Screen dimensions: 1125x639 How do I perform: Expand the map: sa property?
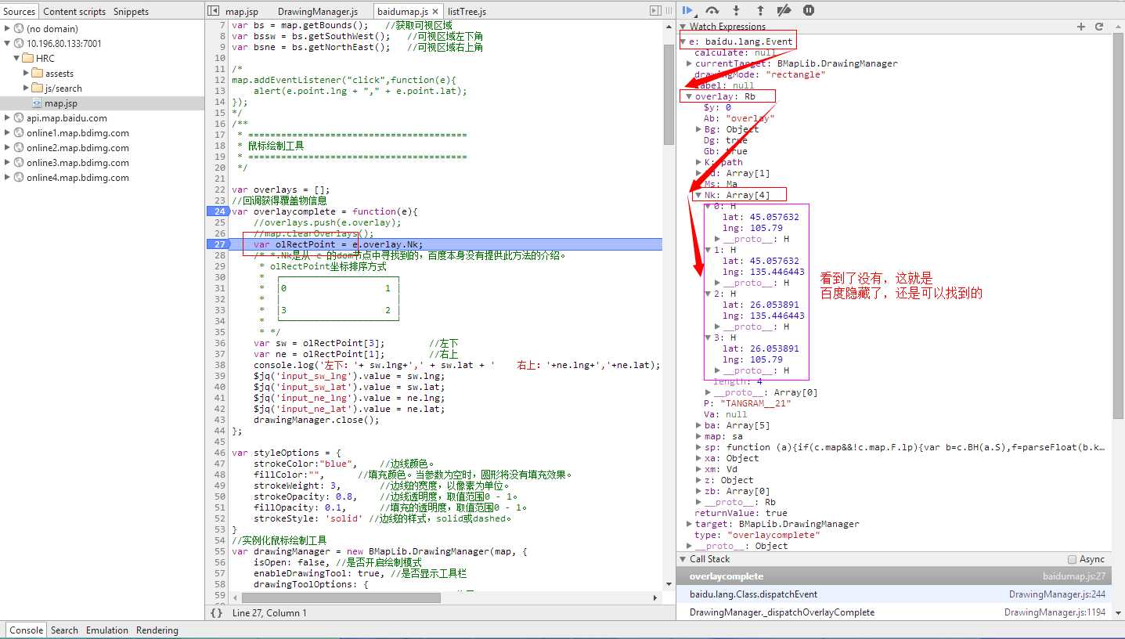[698, 436]
